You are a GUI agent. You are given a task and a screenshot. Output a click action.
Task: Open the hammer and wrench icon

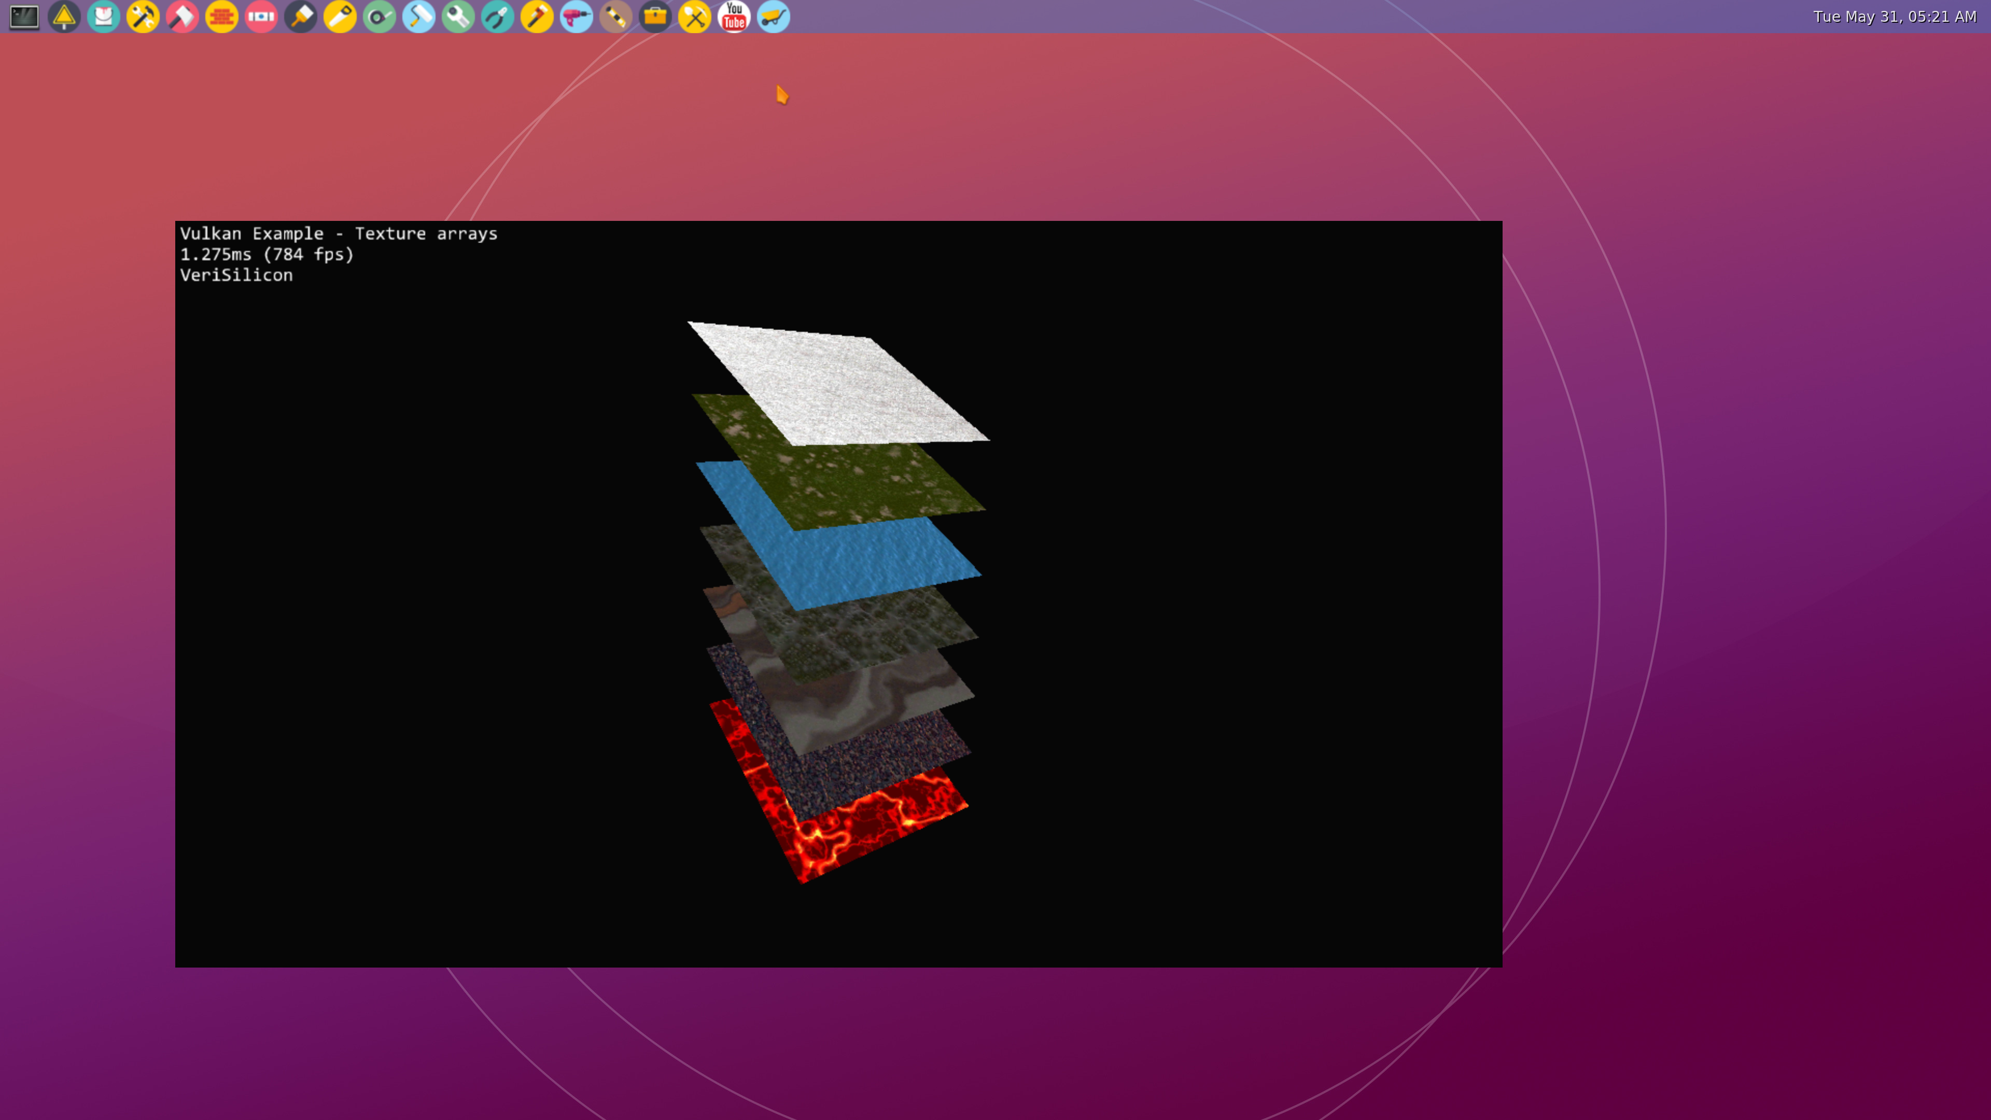pos(143,16)
